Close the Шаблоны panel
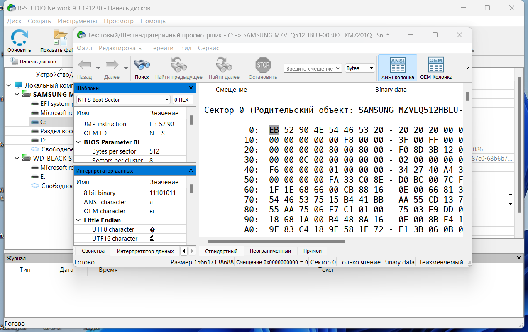The height and width of the screenshot is (332, 528). click(x=191, y=88)
